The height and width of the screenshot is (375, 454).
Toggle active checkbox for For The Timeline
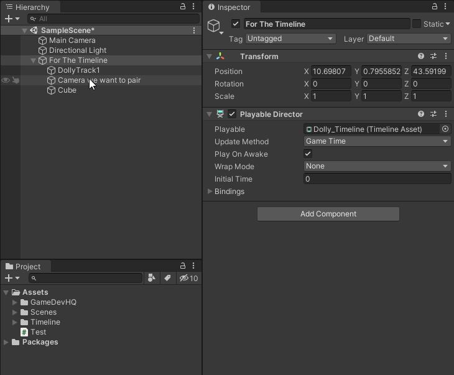(236, 24)
